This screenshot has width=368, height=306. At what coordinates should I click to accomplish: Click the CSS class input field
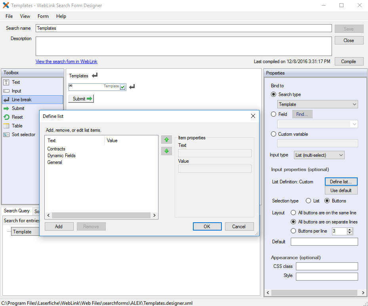click(x=327, y=266)
